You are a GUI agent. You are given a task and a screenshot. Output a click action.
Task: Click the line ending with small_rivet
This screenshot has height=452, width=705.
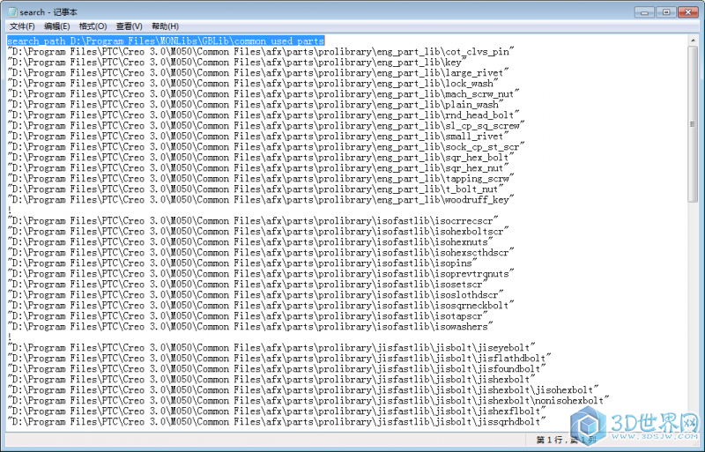click(x=258, y=137)
